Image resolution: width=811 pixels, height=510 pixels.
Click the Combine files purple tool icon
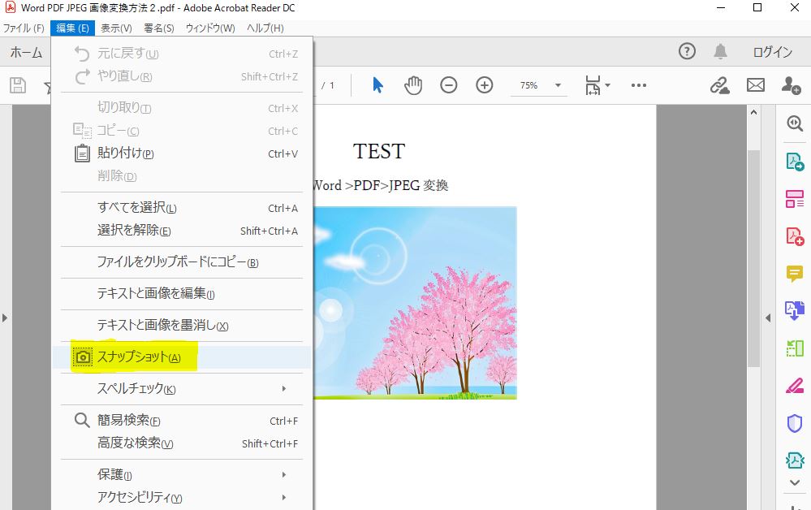click(x=795, y=310)
